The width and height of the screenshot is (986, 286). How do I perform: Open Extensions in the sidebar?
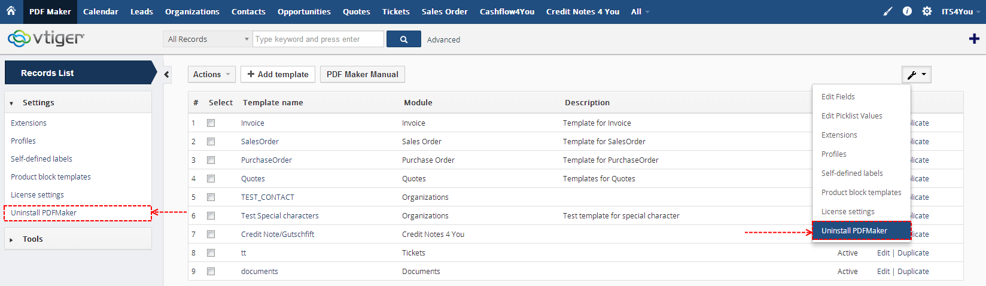29,123
